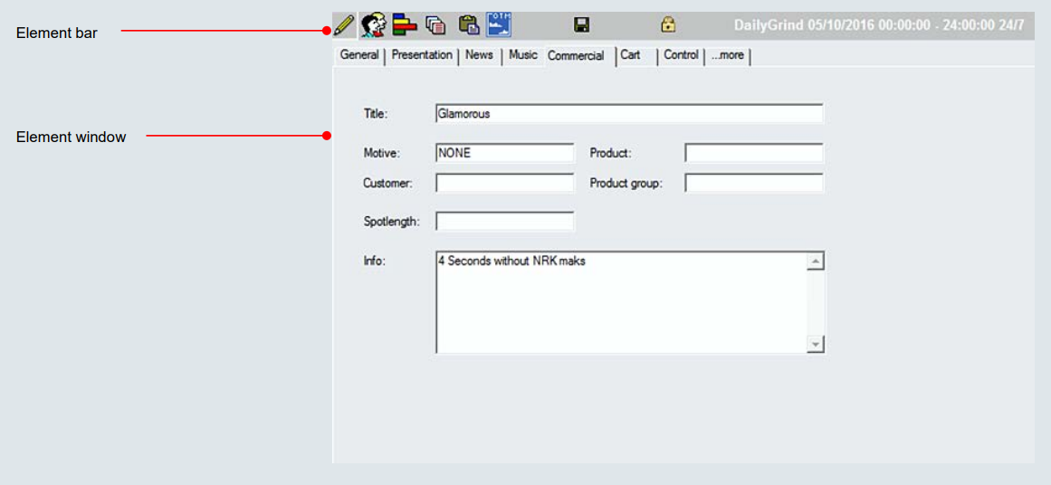The image size is (1051, 485).
Task: Switch to the Control tab
Action: point(681,55)
